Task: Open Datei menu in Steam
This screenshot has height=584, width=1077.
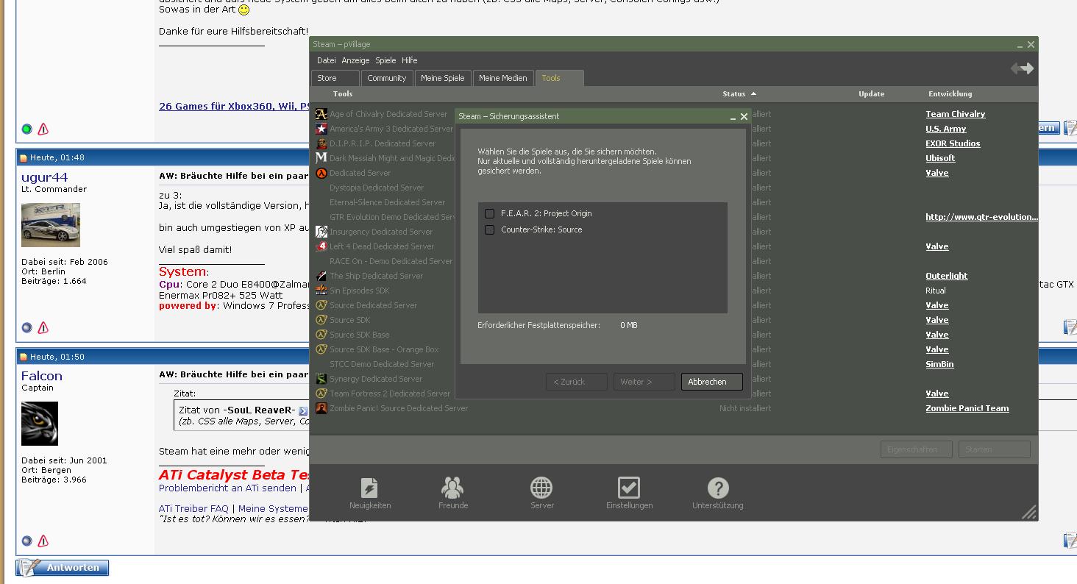Action: (326, 60)
